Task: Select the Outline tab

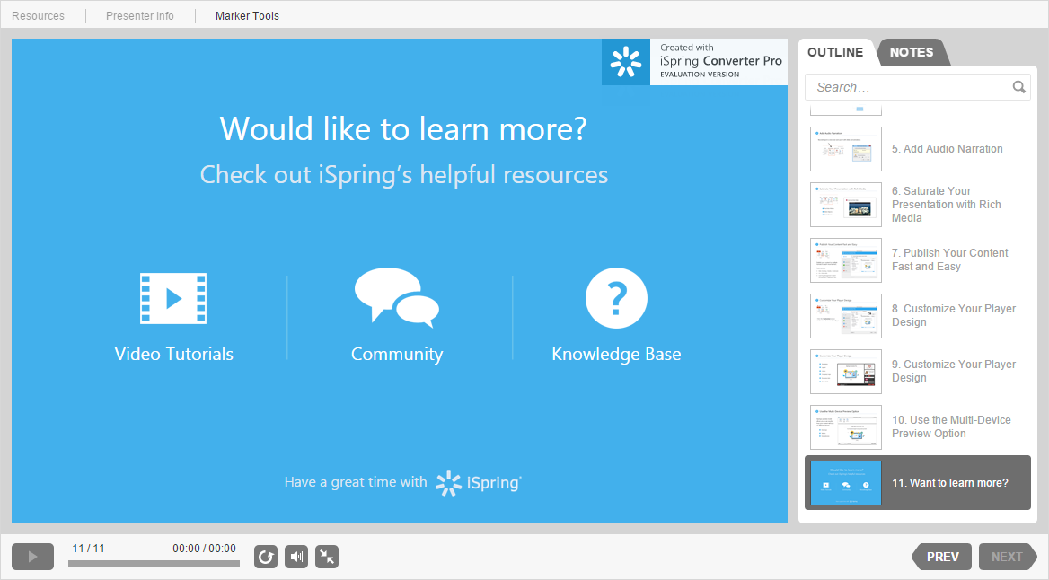Action: point(835,52)
